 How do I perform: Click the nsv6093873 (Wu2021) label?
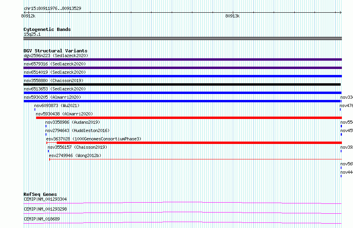click(x=57, y=105)
